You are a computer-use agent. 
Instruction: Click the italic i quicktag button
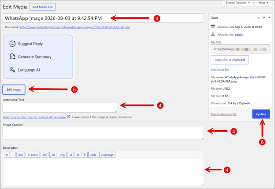pos(13,155)
